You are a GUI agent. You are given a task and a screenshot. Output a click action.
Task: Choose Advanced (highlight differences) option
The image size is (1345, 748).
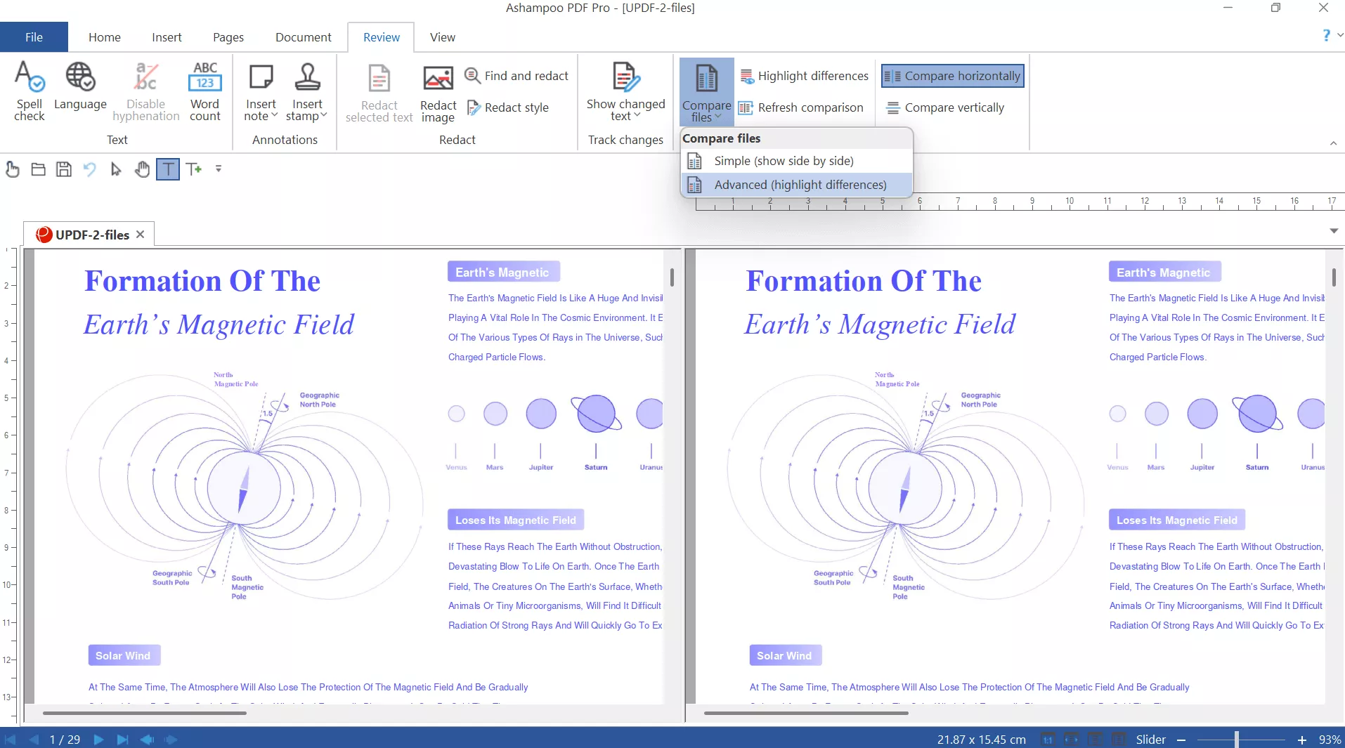pos(800,185)
